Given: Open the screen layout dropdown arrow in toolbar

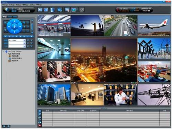Looking at the screenshot, I should click(x=77, y=10).
